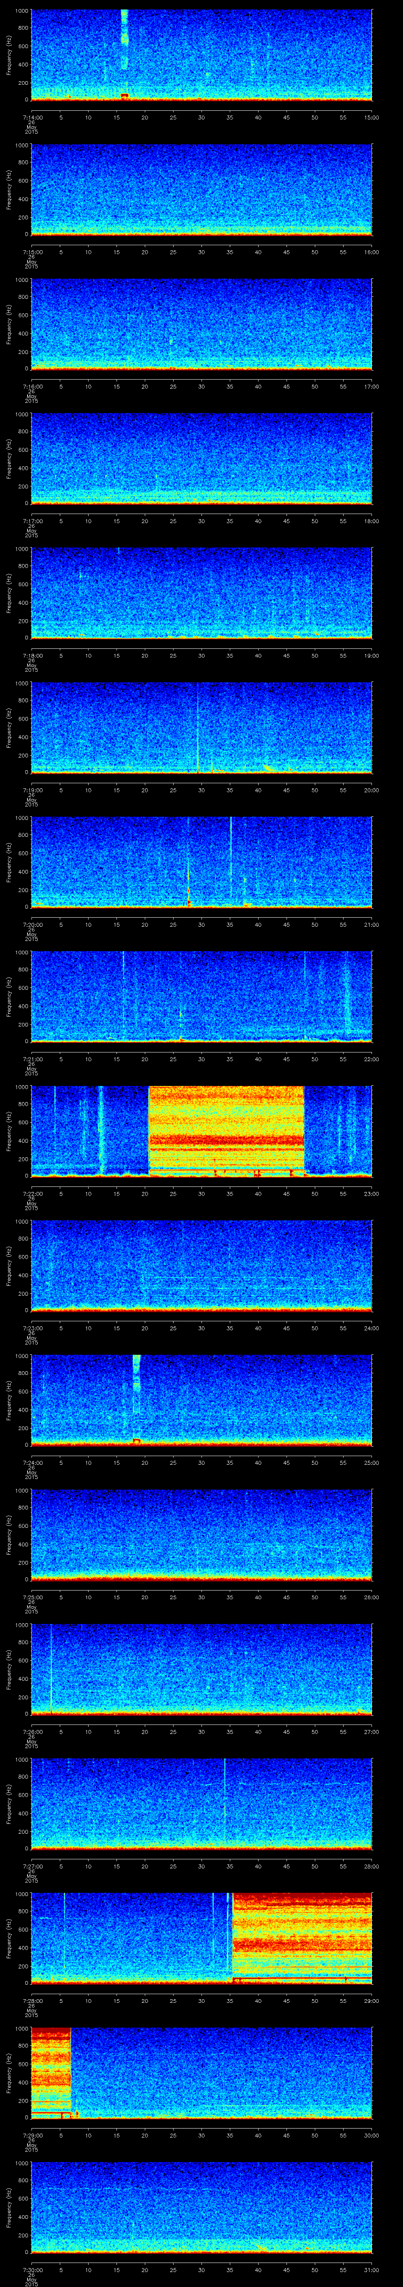Screen dimensions: 403x2287
Task: Click the 25:00 end time label
Action: 372,1462
